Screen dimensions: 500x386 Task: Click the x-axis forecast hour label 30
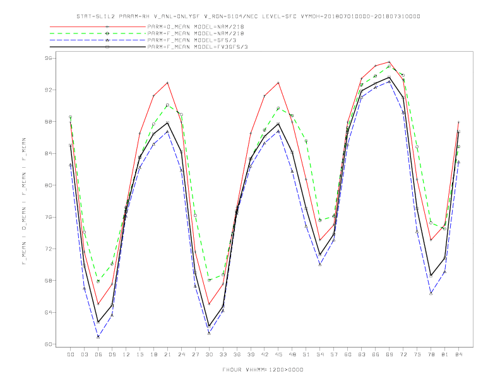[209, 354]
